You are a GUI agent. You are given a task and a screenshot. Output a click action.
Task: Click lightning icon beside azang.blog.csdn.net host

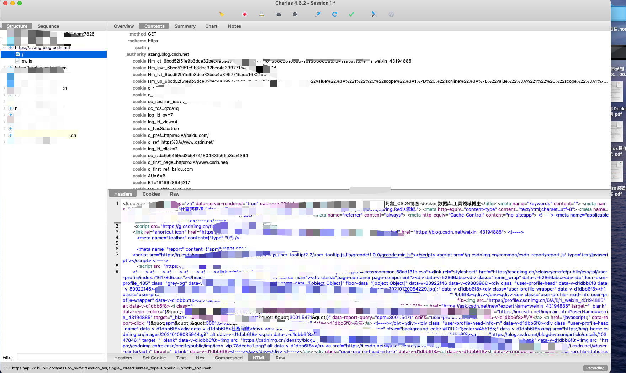coord(11,47)
